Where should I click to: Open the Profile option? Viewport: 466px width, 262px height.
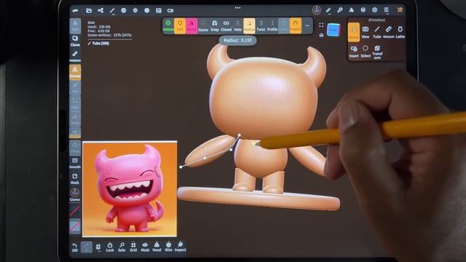point(272,26)
